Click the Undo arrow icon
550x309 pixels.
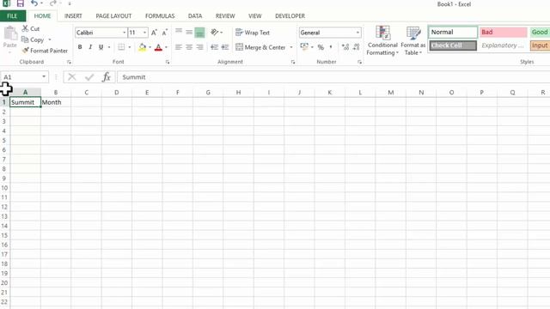(x=34, y=3)
